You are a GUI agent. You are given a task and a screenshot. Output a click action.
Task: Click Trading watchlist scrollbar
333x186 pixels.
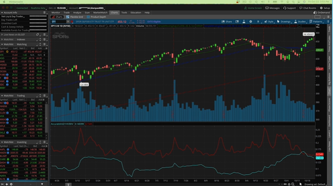[x=46, y=118]
